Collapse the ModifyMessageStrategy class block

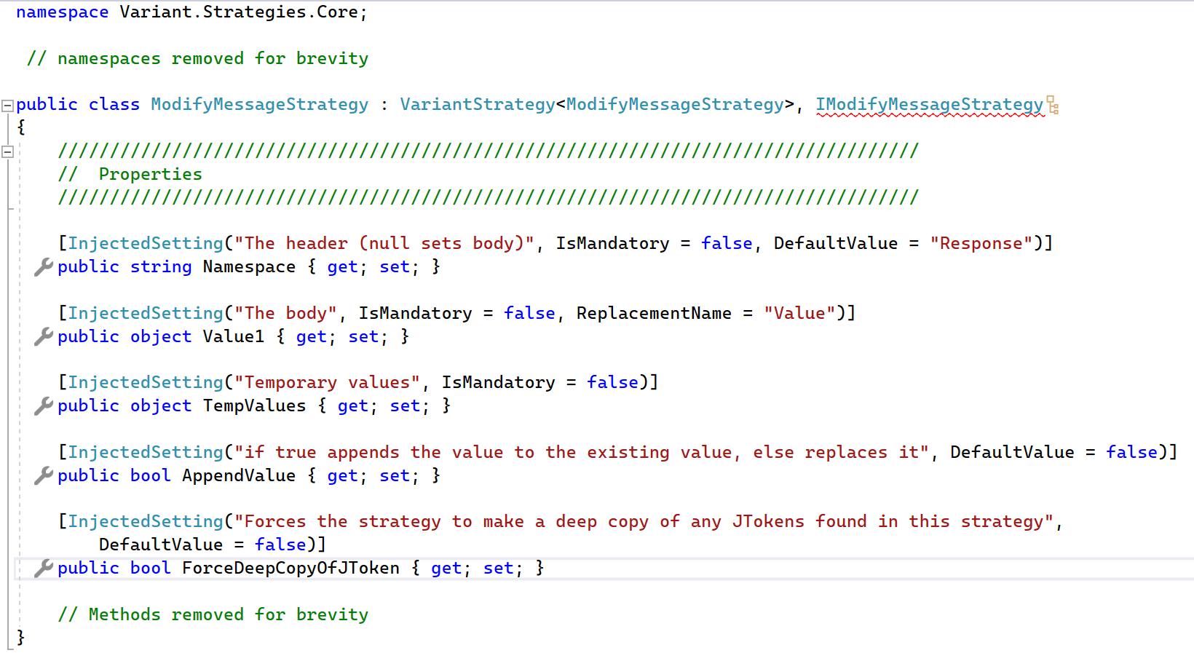7,106
